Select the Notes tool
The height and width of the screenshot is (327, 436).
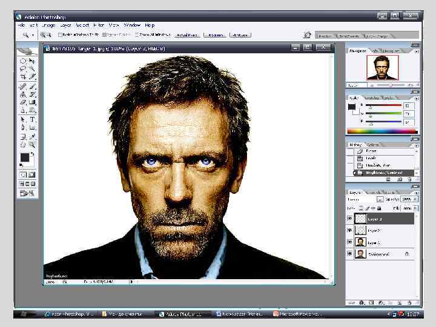tap(23, 136)
